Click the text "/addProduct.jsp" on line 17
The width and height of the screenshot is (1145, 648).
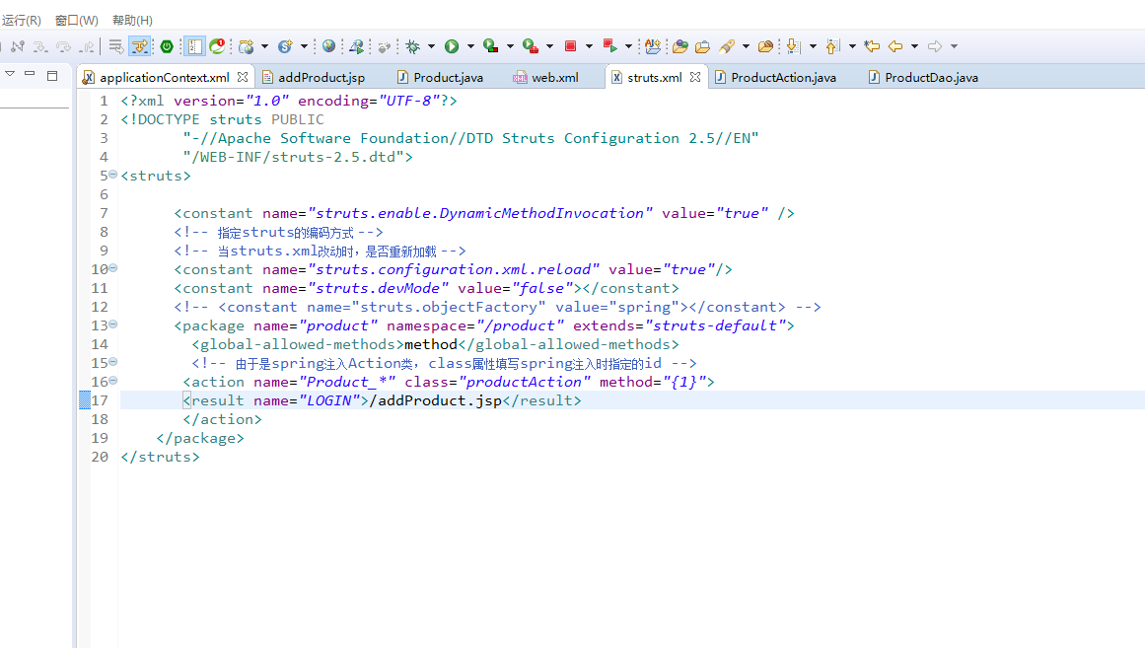click(x=435, y=400)
